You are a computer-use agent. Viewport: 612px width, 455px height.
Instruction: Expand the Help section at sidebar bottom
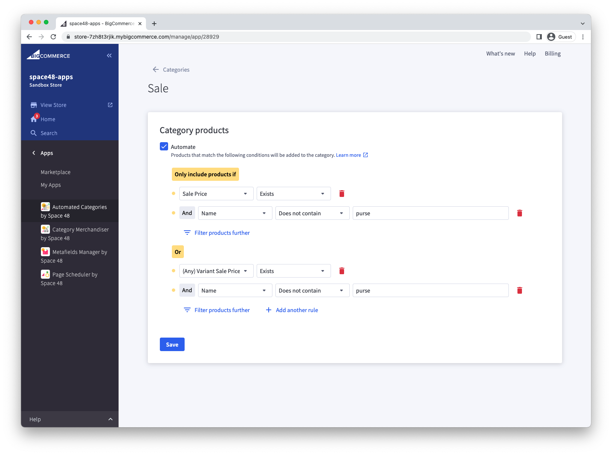pos(70,419)
